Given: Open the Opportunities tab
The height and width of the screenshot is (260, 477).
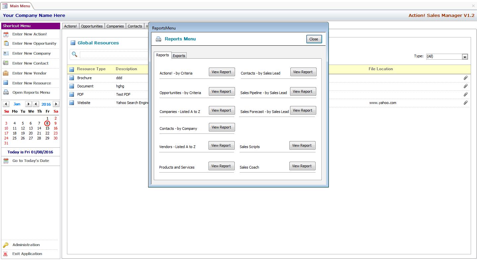Looking at the screenshot, I should 92,26.
